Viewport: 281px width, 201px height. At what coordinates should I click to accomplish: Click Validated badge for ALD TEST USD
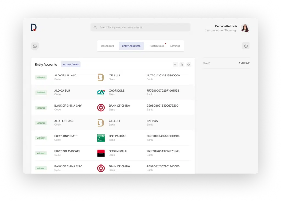[41, 123]
